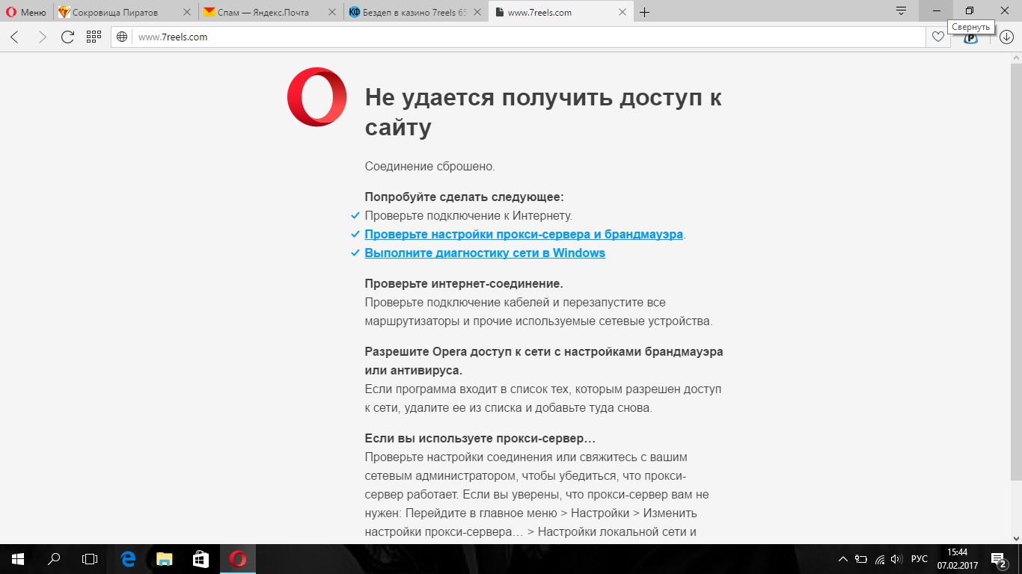Close the Спам — Яндекс.Почта tab
This screenshot has width=1022, height=574.
pyautogui.click(x=332, y=12)
